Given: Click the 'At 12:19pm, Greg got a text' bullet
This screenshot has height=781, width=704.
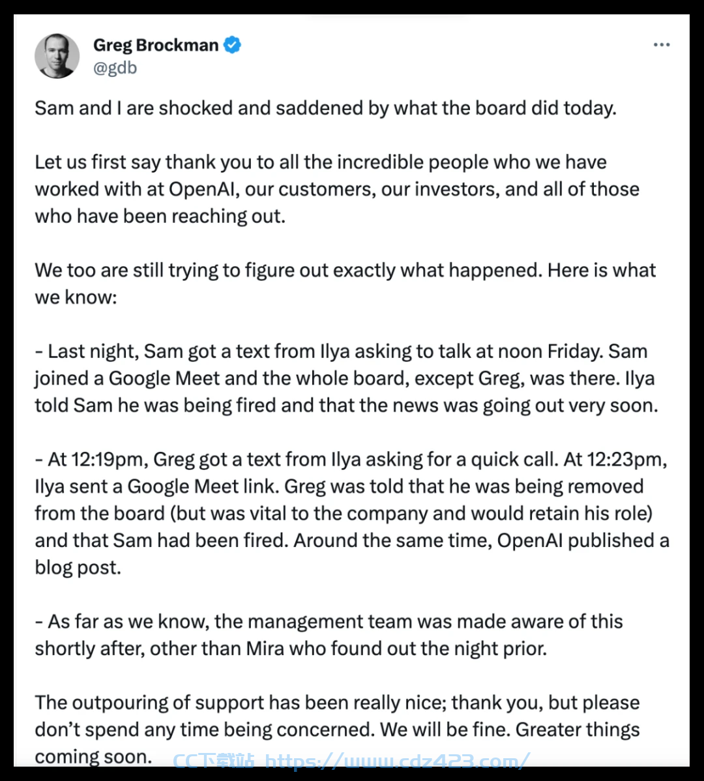Looking at the screenshot, I should (x=352, y=514).
